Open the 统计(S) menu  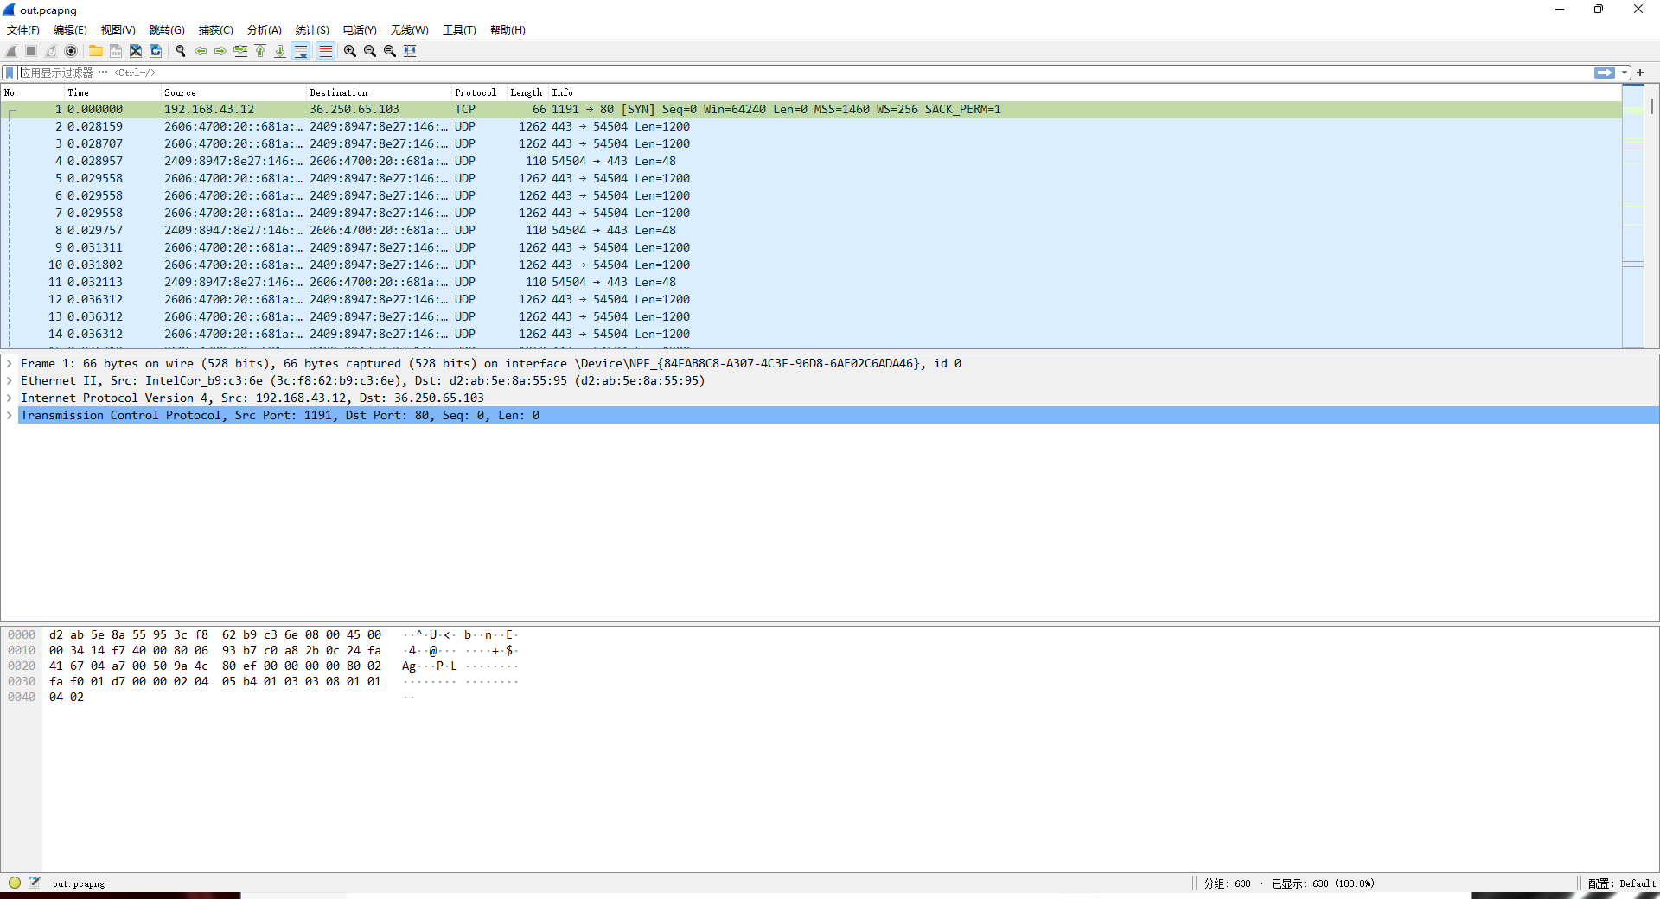coord(312,30)
